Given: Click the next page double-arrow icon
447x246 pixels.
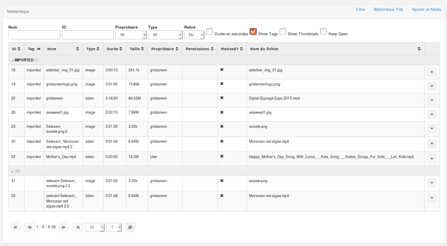Looking at the screenshot, I should pos(64,227).
